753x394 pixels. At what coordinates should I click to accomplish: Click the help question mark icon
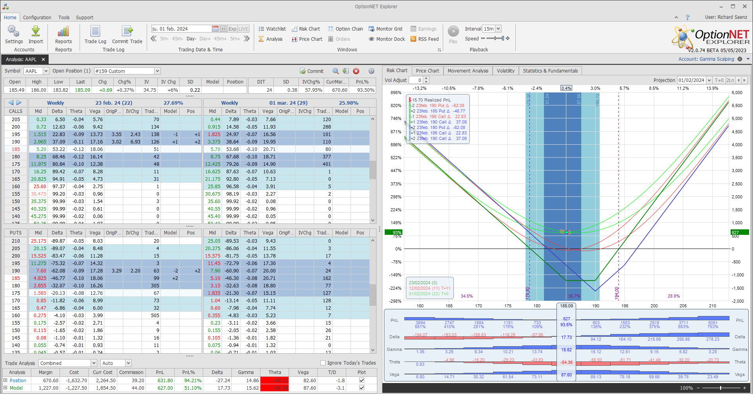tap(687, 17)
